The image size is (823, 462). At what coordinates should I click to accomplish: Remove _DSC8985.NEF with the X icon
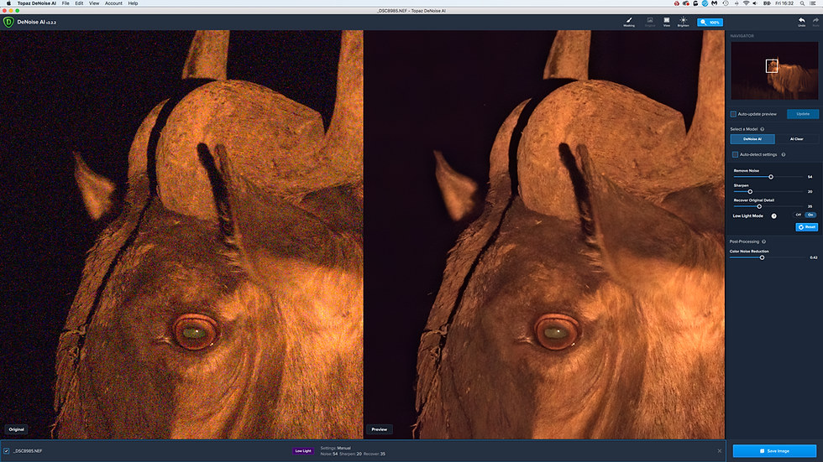[720, 451]
